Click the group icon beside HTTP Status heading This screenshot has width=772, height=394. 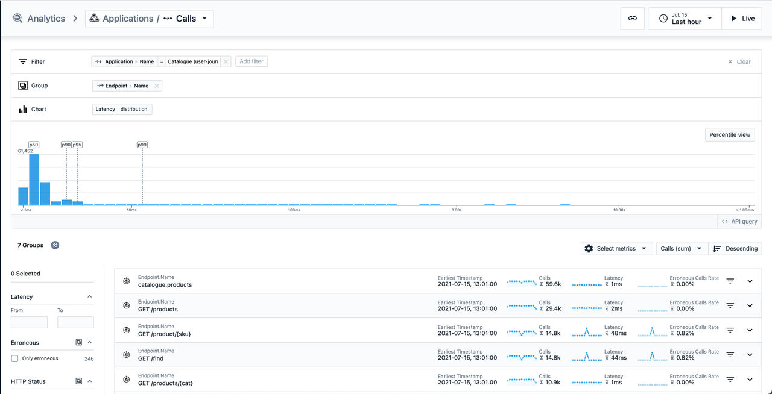pyautogui.click(x=78, y=381)
